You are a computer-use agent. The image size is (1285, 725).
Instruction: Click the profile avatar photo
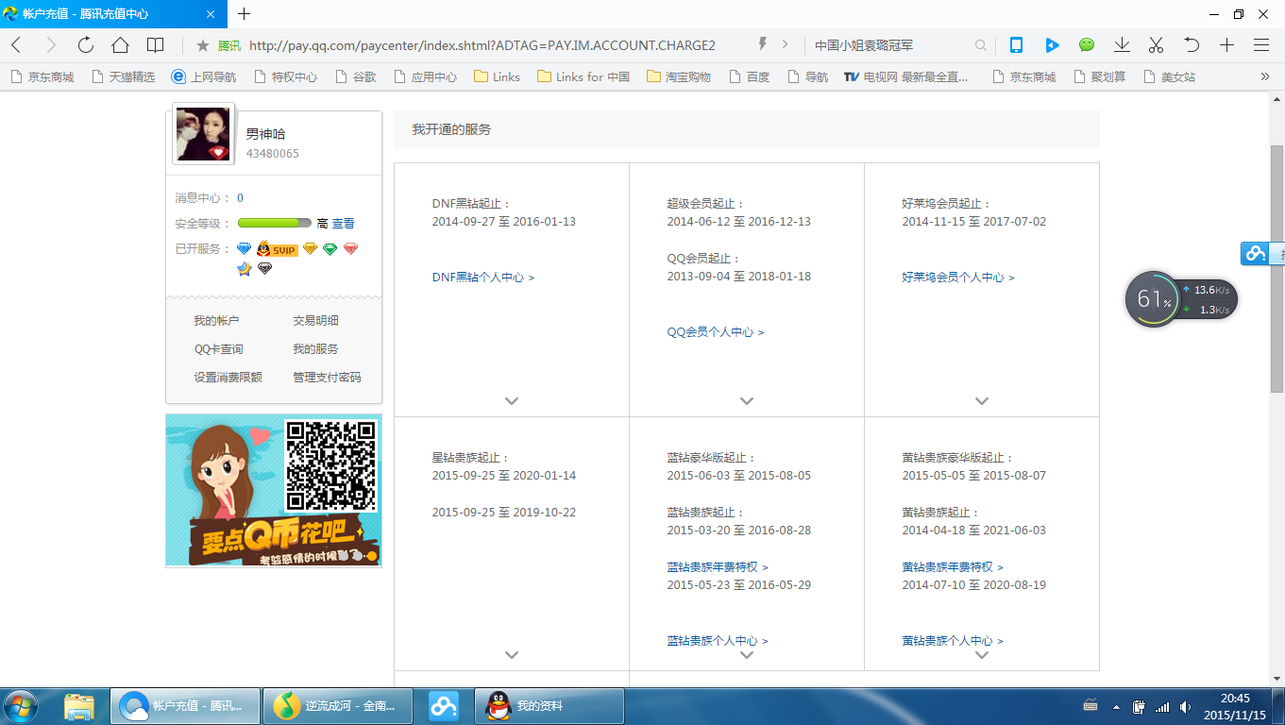pos(204,134)
